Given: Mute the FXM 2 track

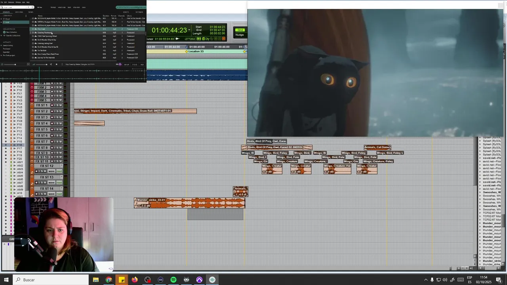Looking at the screenshot, I should click(61, 87).
